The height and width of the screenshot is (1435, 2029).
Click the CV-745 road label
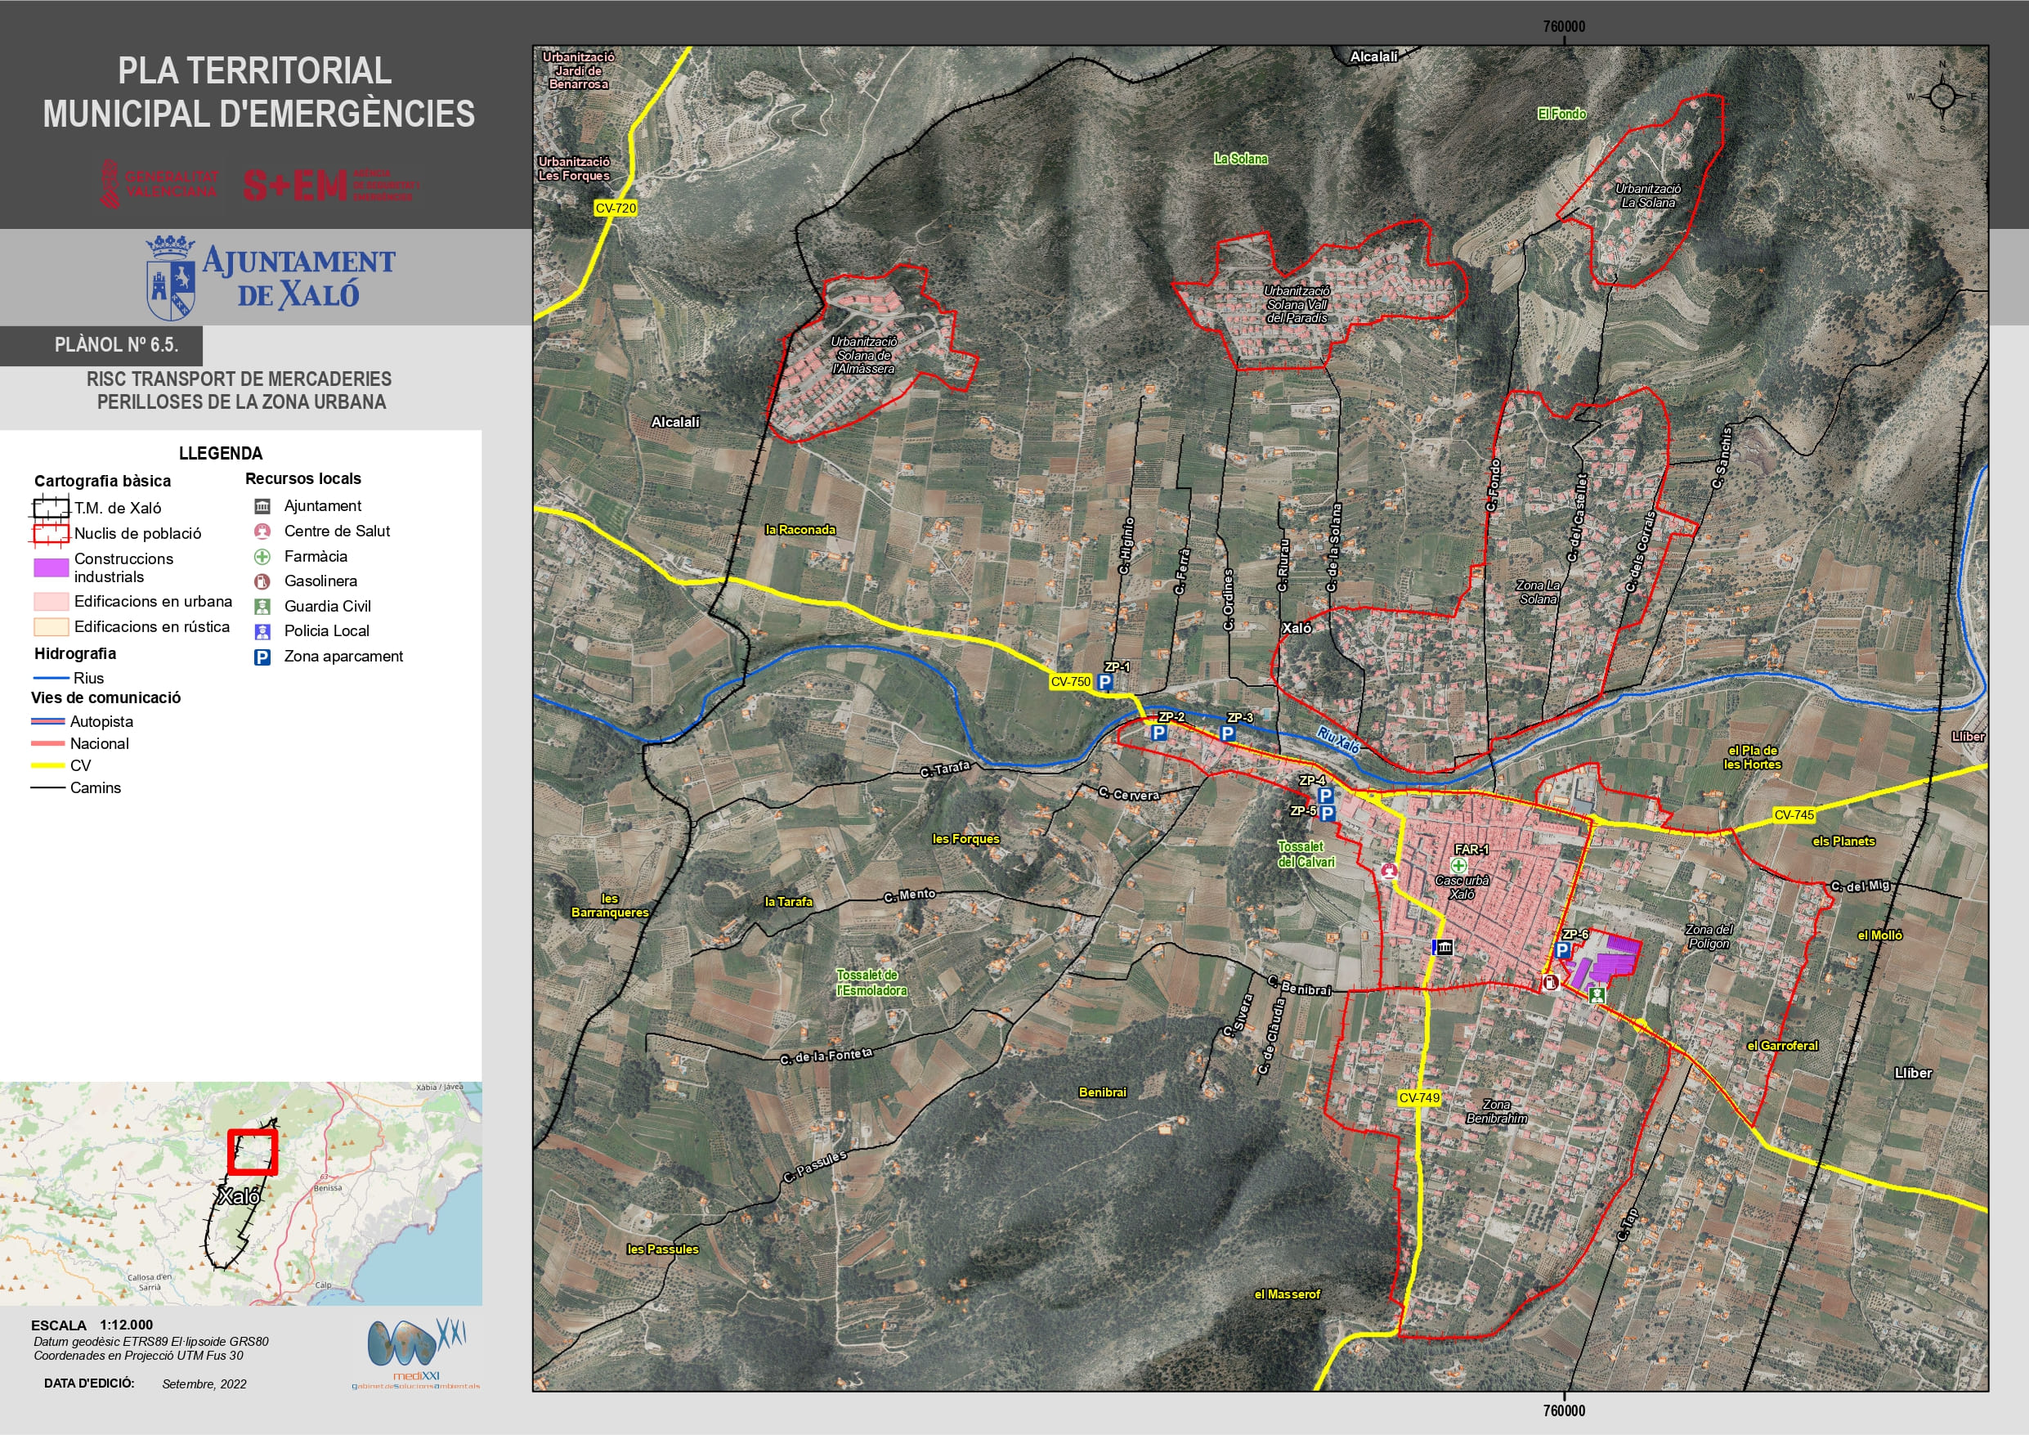[x=1794, y=815]
